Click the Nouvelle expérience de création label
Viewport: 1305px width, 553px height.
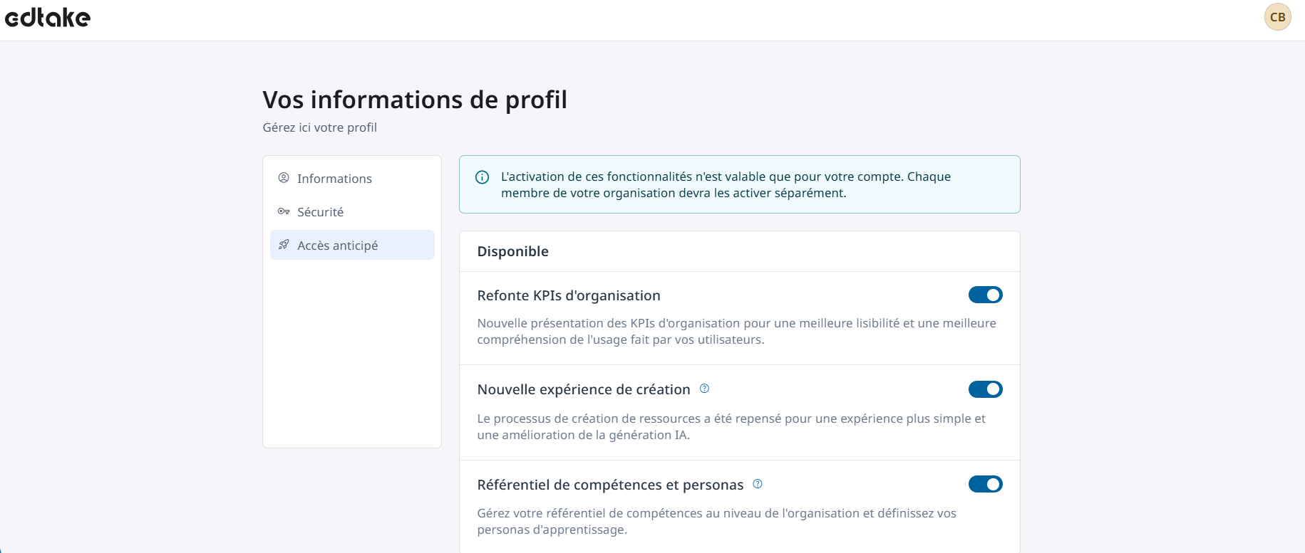coord(583,389)
